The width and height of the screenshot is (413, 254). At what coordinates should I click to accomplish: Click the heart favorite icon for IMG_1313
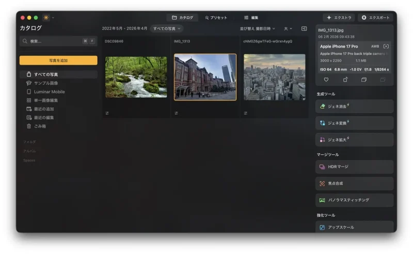pos(326,80)
